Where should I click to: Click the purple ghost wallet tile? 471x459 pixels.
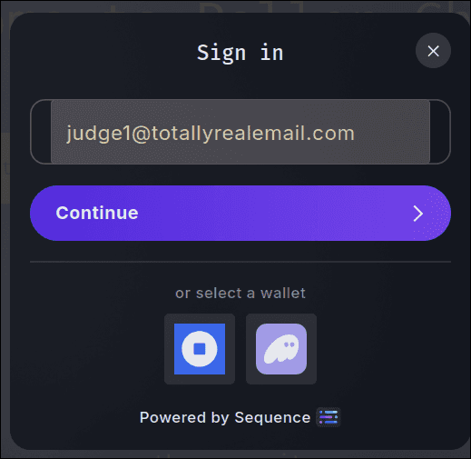tap(281, 349)
